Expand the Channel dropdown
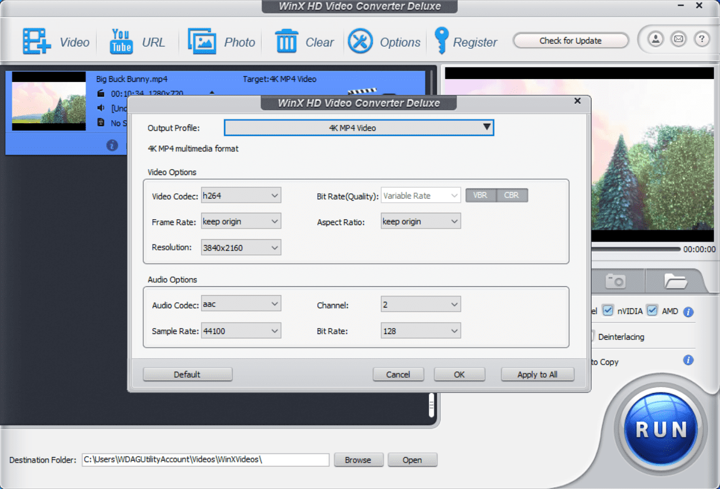 (x=421, y=304)
